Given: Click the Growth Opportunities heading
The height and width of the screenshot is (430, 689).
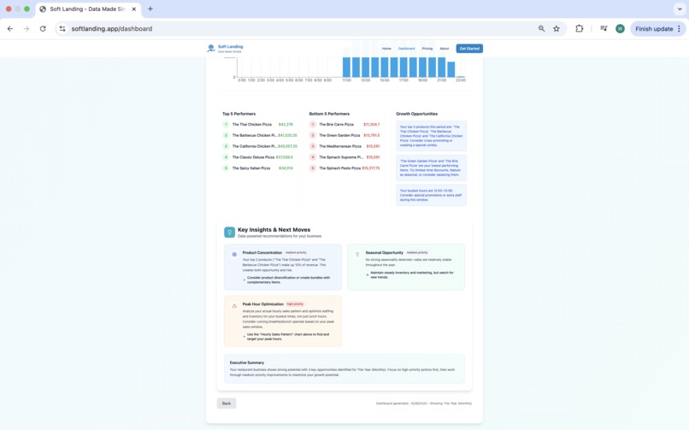Looking at the screenshot, I should 416,114.
